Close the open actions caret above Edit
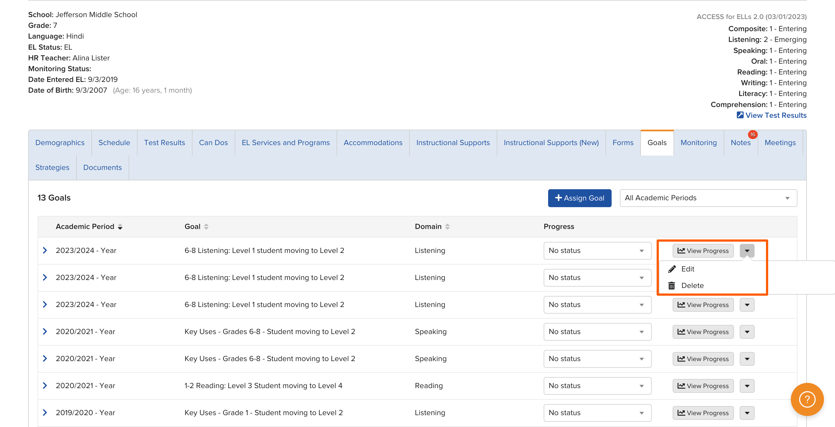 pos(747,251)
